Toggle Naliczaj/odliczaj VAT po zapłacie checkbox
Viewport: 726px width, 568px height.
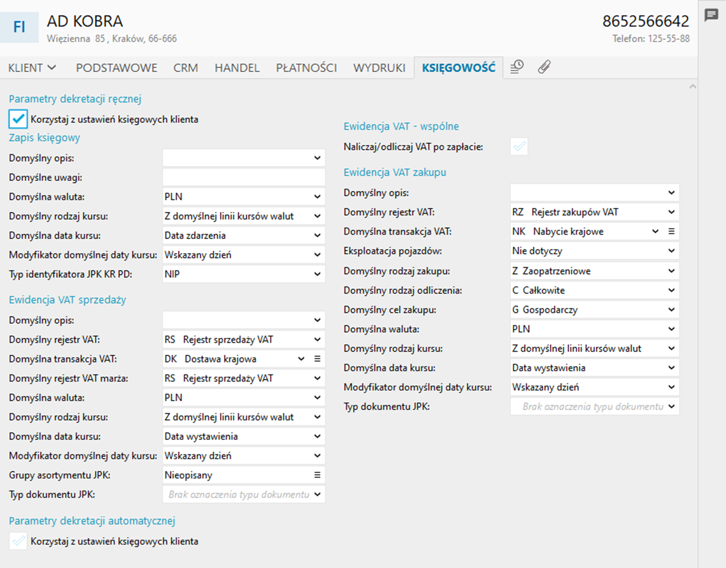click(519, 147)
